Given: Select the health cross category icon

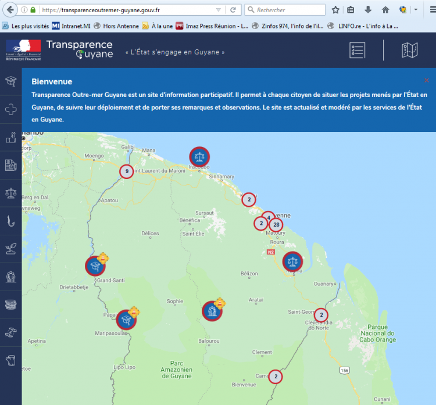Looking at the screenshot, I should click(x=10, y=110).
